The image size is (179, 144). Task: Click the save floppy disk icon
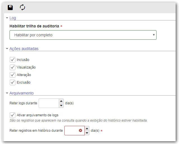[10, 8]
